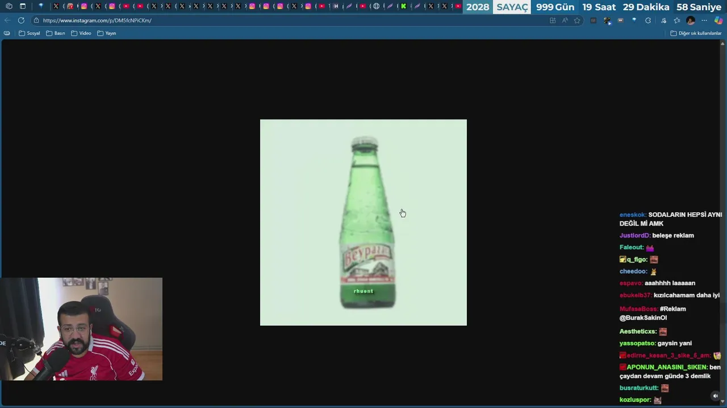Switch to the H icon tab
Image resolution: width=727 pixels, height=408 pixels.
coord(336,6)
